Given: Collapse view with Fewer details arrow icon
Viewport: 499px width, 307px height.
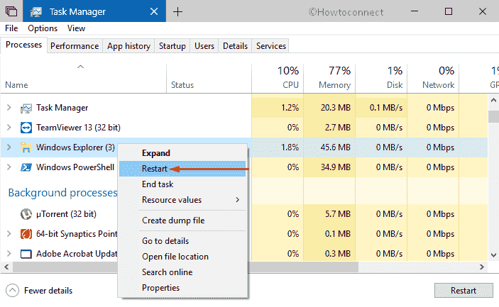Looking at the screenshot, I should pyautogui.click(x=12, y=291).
